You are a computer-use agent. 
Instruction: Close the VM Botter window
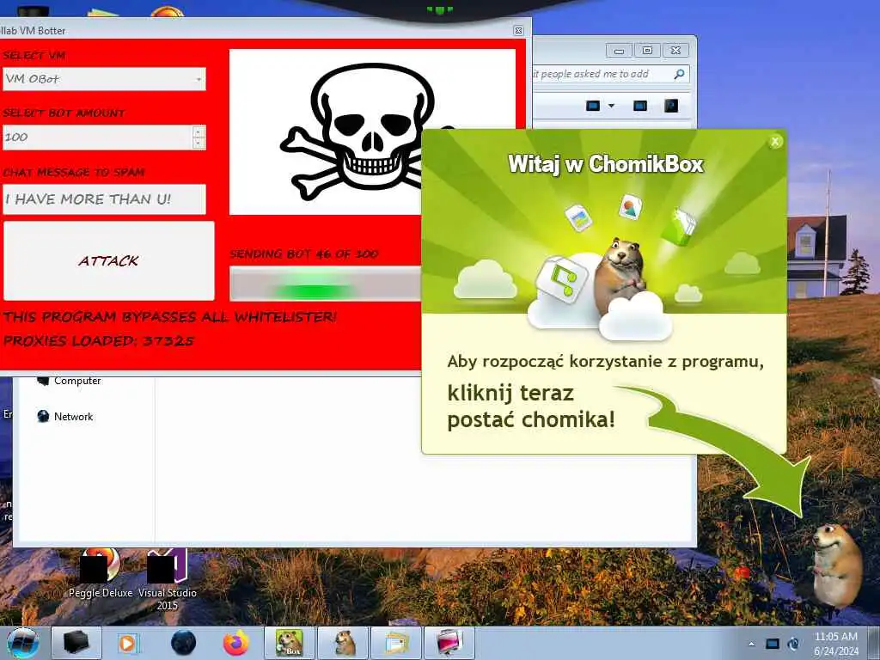point(518,31)
